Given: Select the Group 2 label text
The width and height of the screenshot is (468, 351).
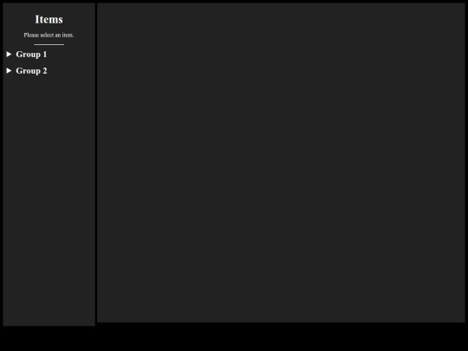Looking at the screenshot, I should point(31,71).
